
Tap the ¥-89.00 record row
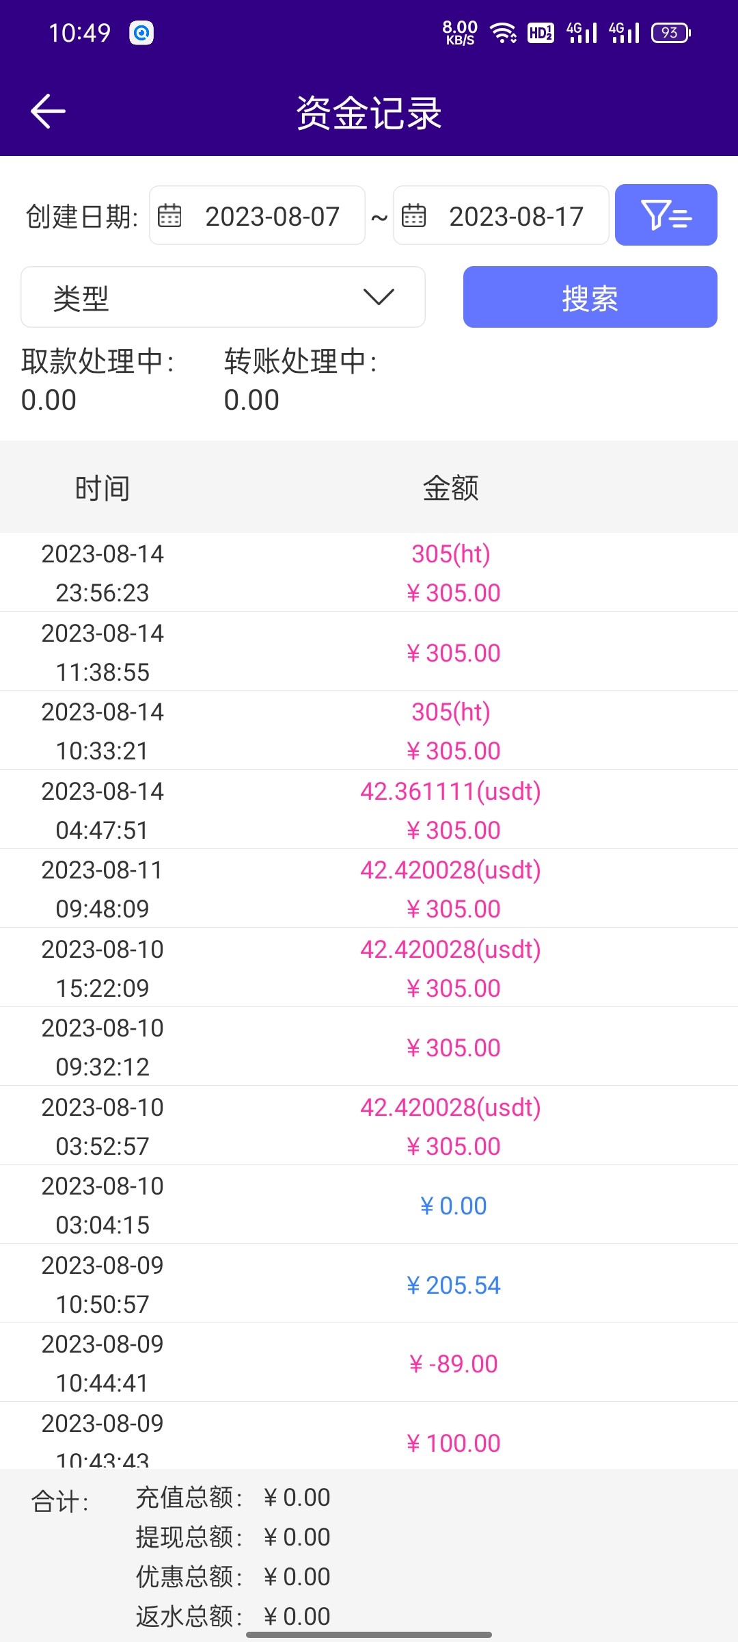369,1363
